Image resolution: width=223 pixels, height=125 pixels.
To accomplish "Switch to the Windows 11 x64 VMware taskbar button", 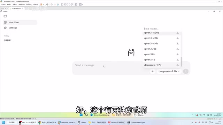I will click(x=67, y=122).
